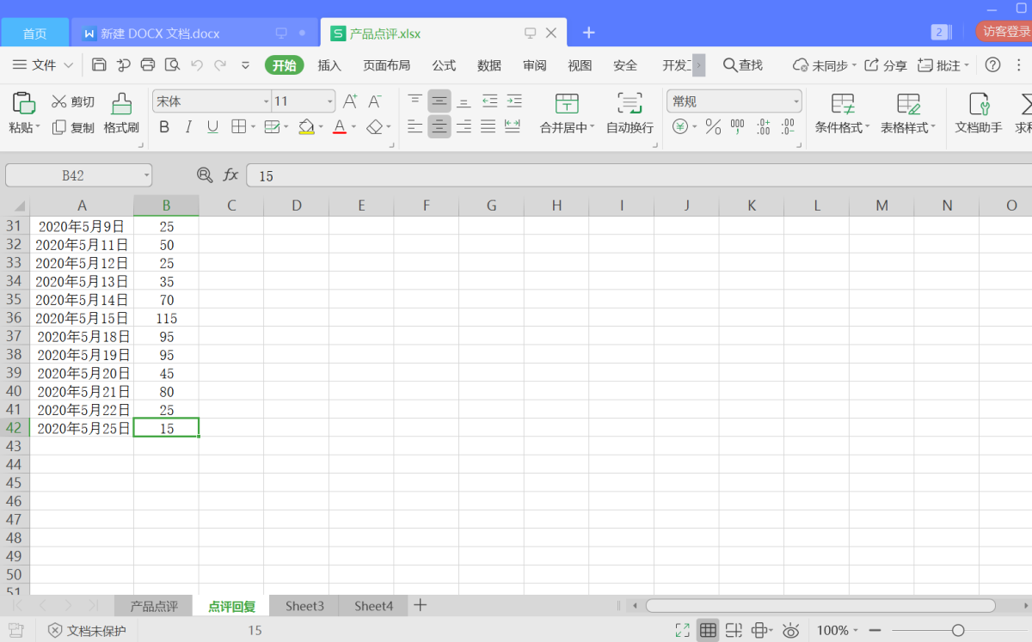The width and height of the screenshot is (1032, 642).
Task: Click the percent style icon
Action: tap(713, 127)
